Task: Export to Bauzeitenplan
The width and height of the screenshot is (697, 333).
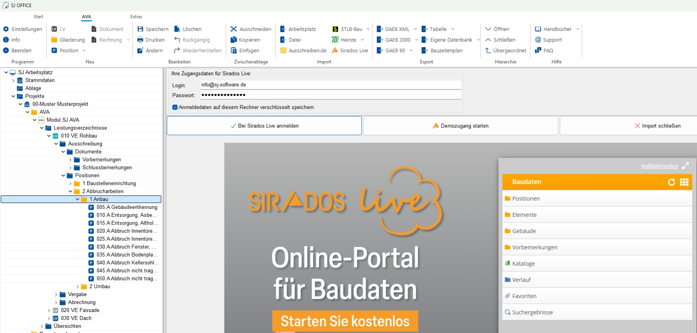Action: [x=442, y=50]
